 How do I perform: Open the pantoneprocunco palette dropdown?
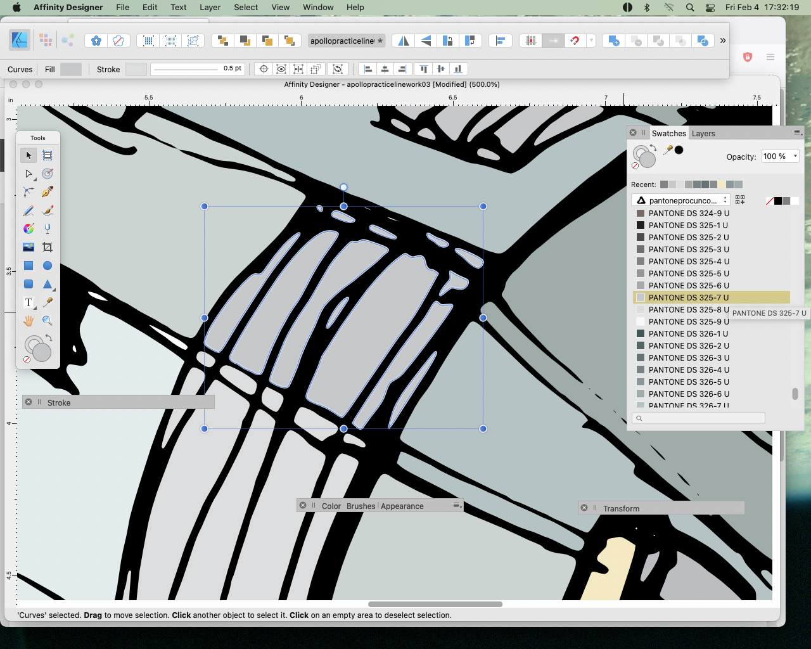click(x=682, y=200)
